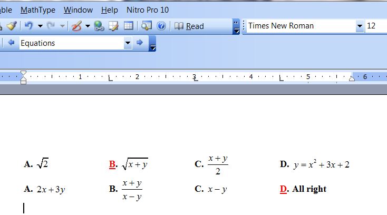Click the Times New Roman font box
Image resolution: width=387 pixels, height=215 pixels.
pyautogui.click(x=302, y=26)
